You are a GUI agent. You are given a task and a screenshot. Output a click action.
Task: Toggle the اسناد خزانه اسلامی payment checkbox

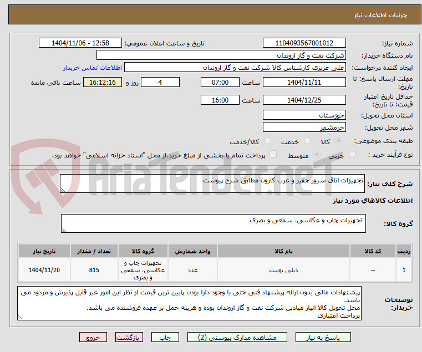click(273, 154)
